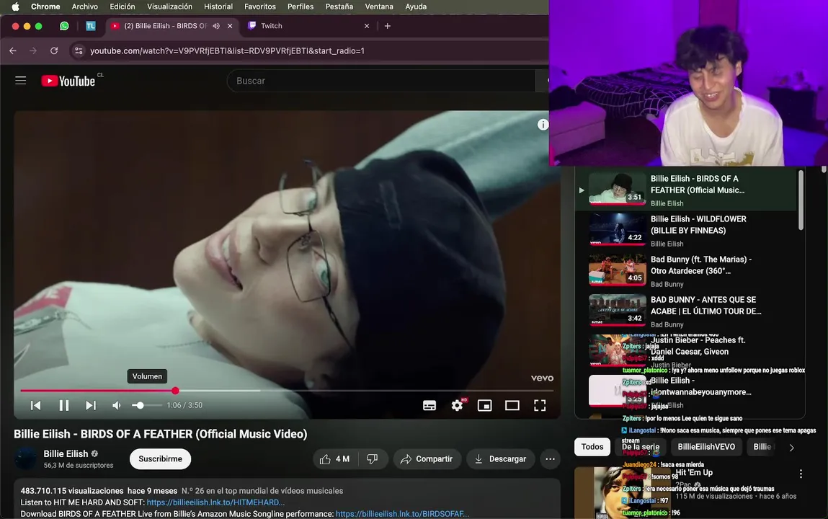
Task: Open the Apple menu
Action: (x=15, y=7)
